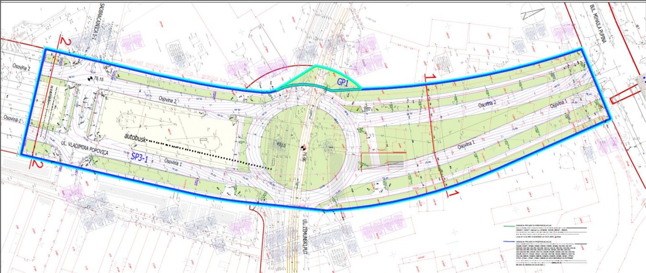The width and height of the screenshot is (646, 273).
Task: Select the SP3-1 parcel label
Action: point(140,156)
